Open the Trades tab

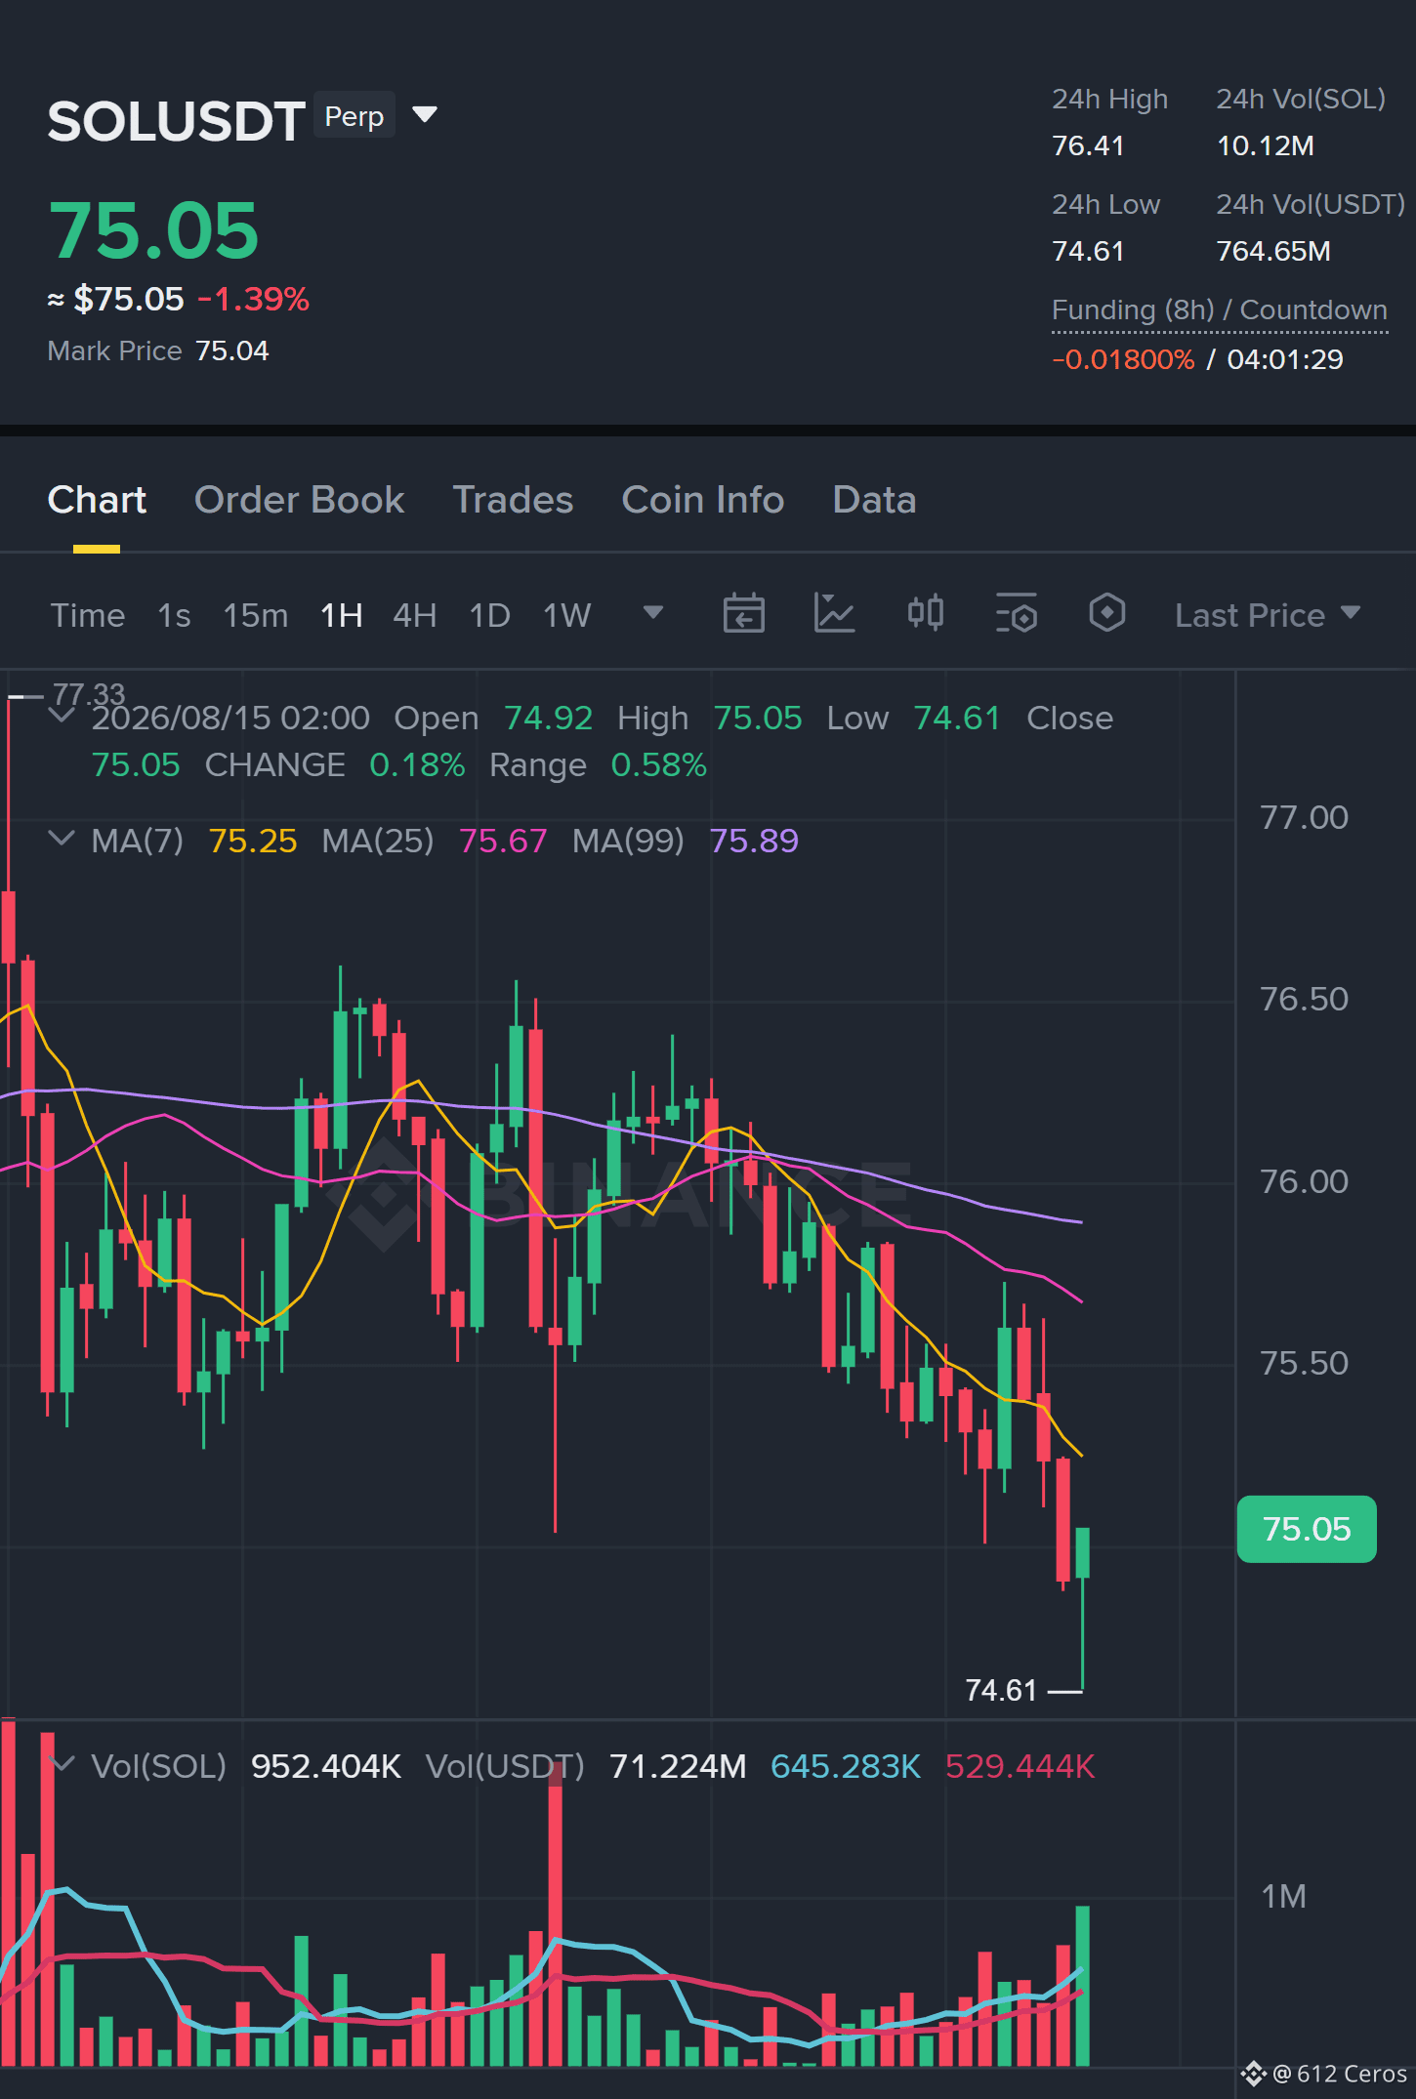(x=513, y=500)
